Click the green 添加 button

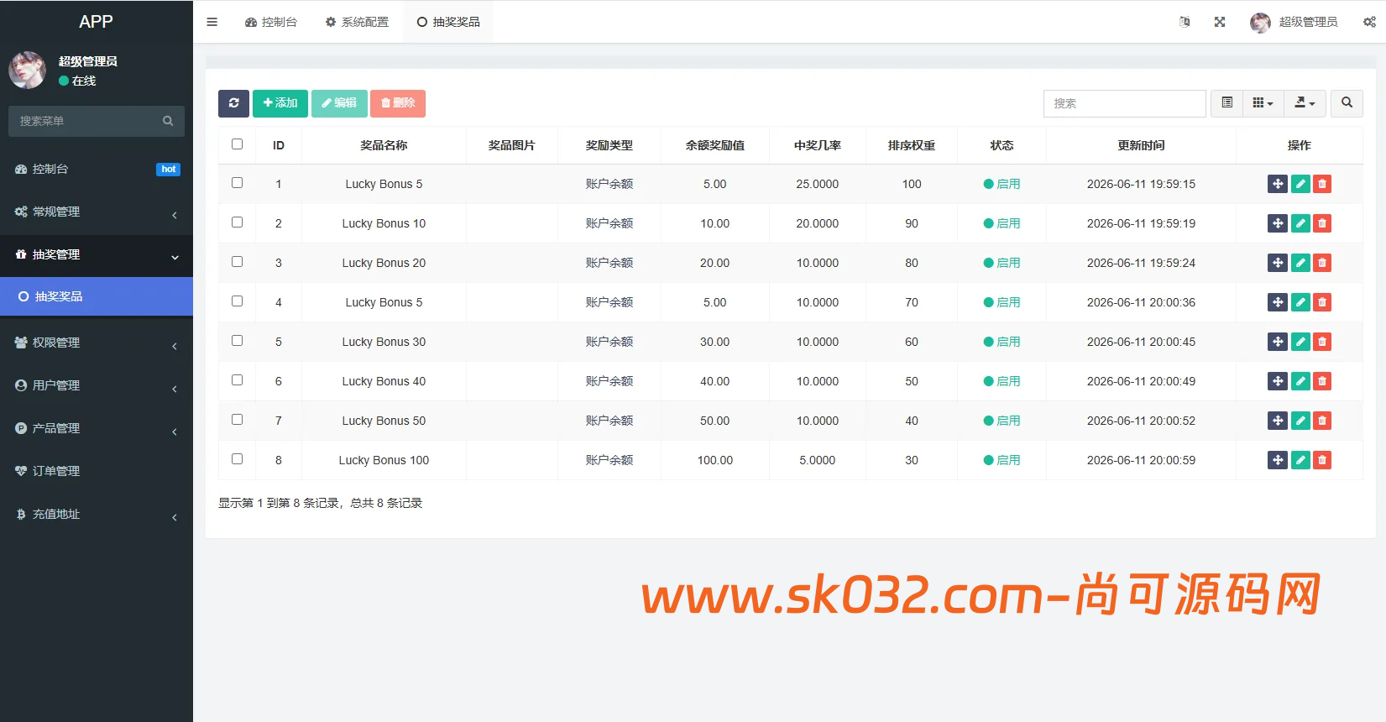coord(280,103)
